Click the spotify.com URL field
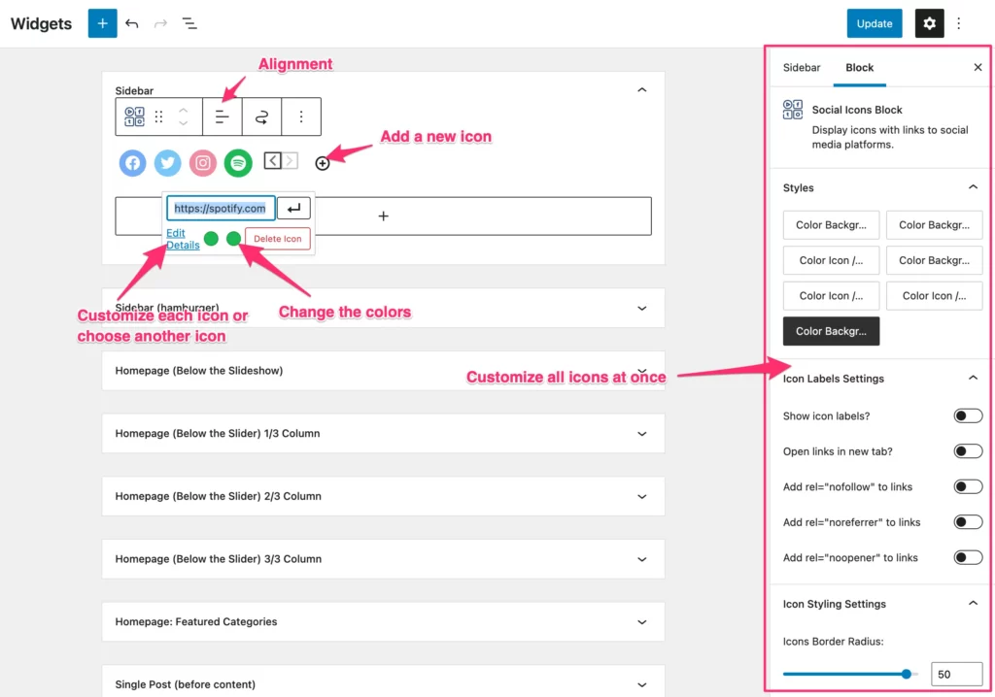The width and height of the screenshot is (995, 697). [x=221, y=208]
